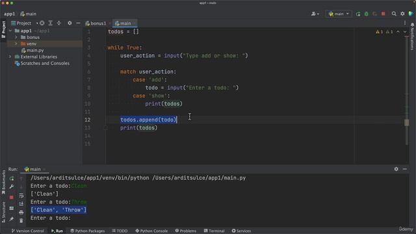Image resolution: width=416 pixels, height=234 pixels.
Task: Open Run panel settings gear
Action: pos(396,169)
